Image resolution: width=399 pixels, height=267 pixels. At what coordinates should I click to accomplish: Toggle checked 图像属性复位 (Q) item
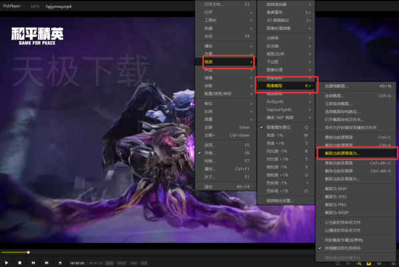286,127
